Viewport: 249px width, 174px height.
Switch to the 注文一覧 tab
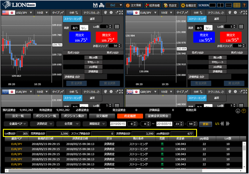(x=18, y=116)
